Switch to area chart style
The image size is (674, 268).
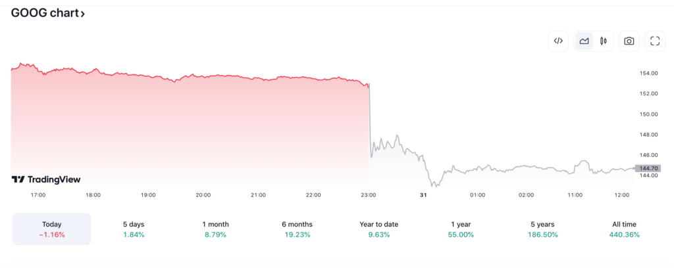584,41
